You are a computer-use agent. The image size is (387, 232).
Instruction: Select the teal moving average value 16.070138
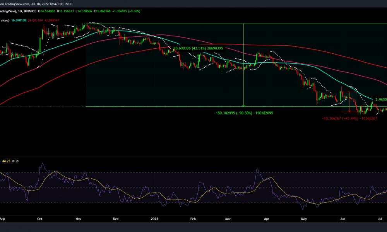tap(19, 20)
